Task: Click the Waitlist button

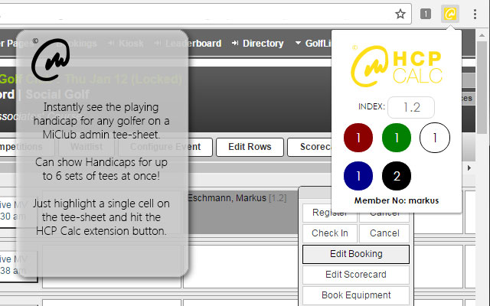Action: [x=87, y=147]
